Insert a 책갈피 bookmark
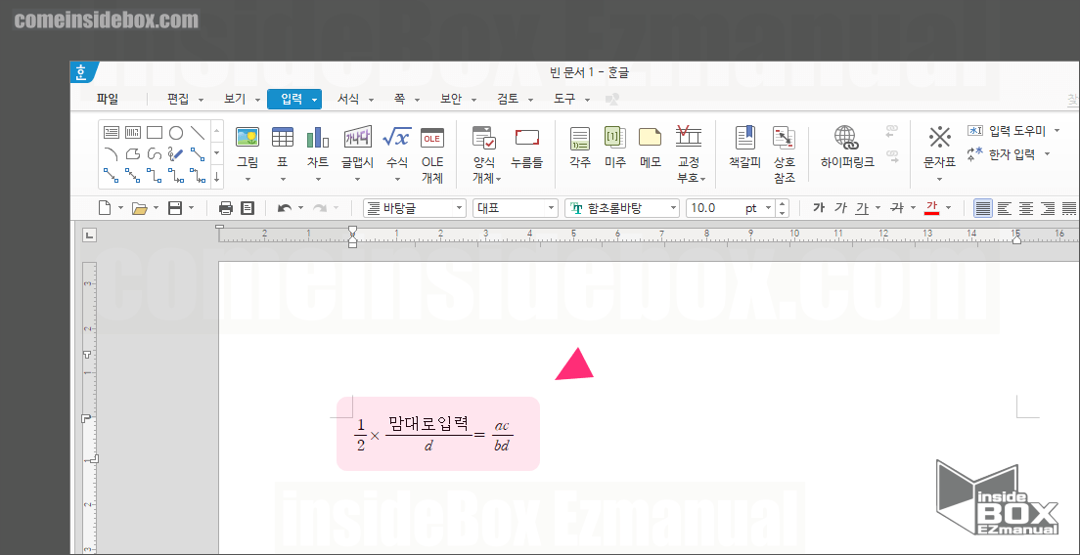Viewport: 1080px width, 555px height. [x=744, y=149]
